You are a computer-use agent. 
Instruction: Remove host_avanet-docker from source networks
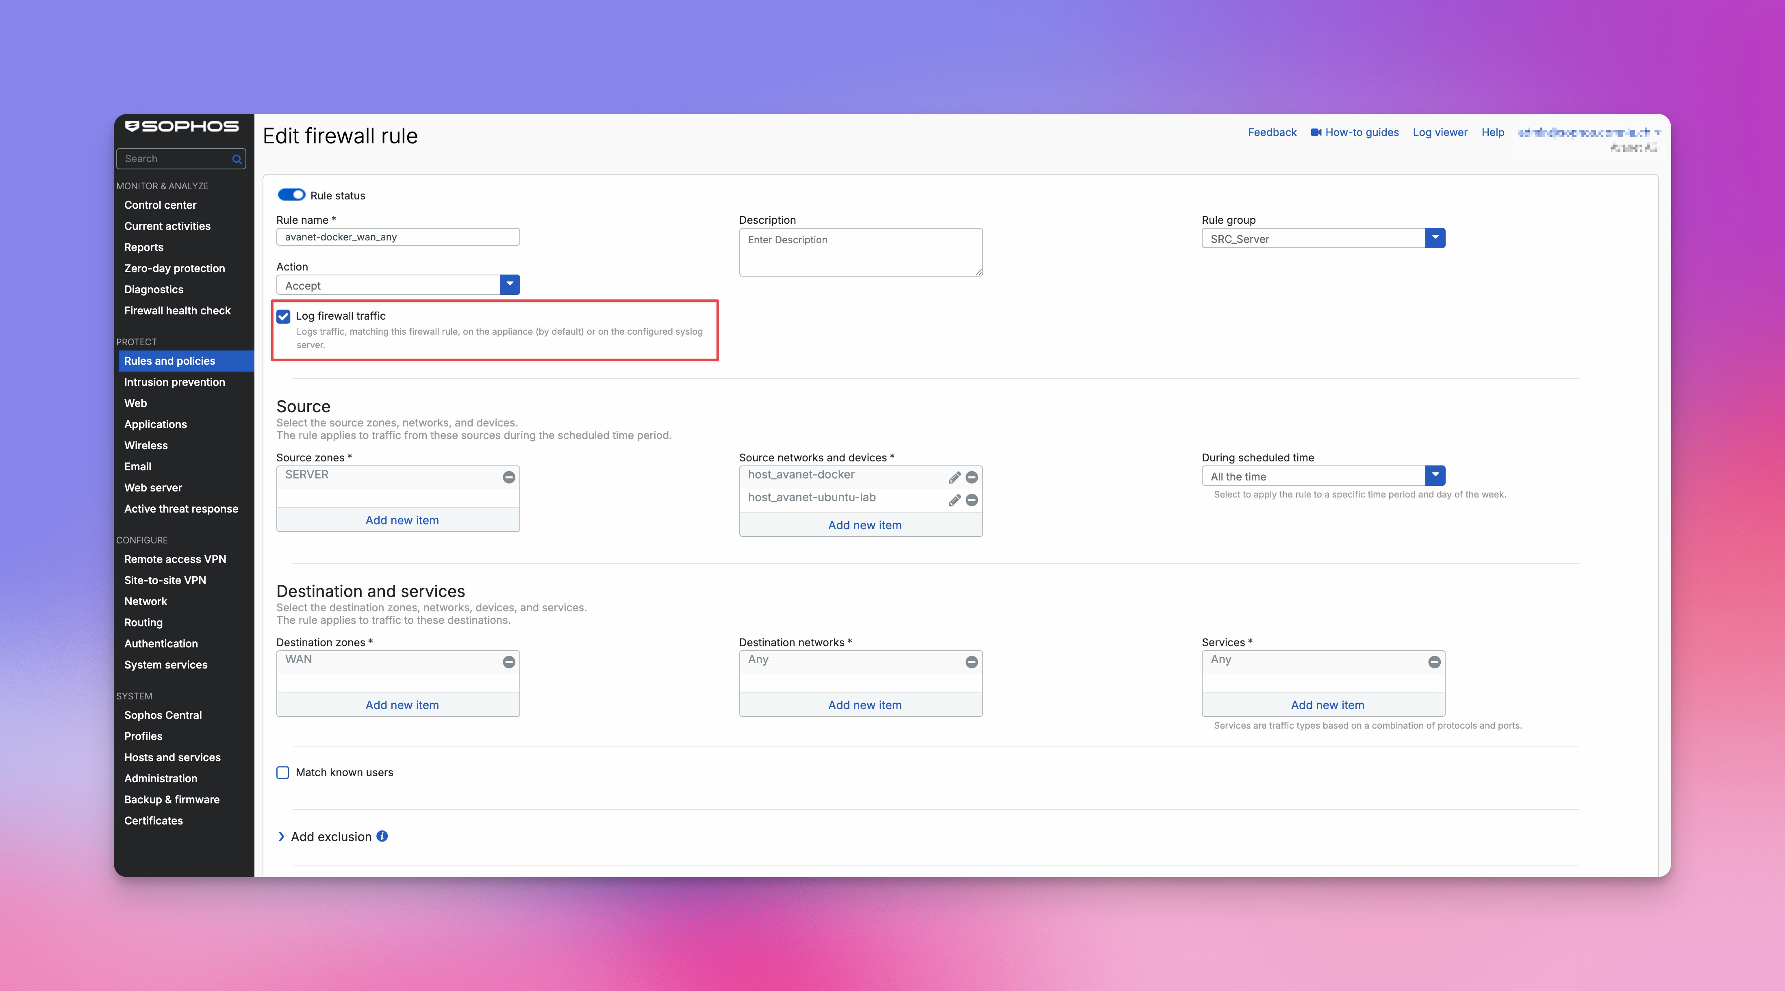click(x=971, y=477)
